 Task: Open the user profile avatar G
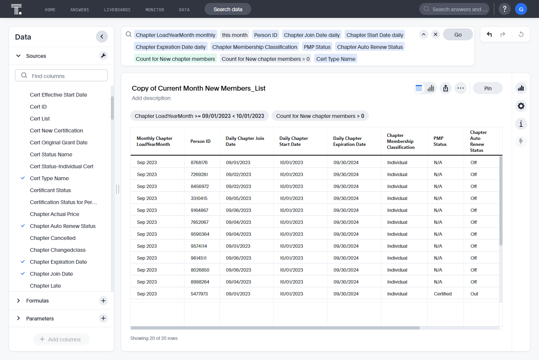click(521, 9)
